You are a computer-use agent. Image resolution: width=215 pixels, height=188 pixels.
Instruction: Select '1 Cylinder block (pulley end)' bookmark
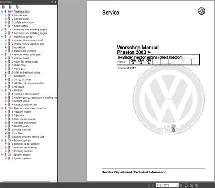27,40
